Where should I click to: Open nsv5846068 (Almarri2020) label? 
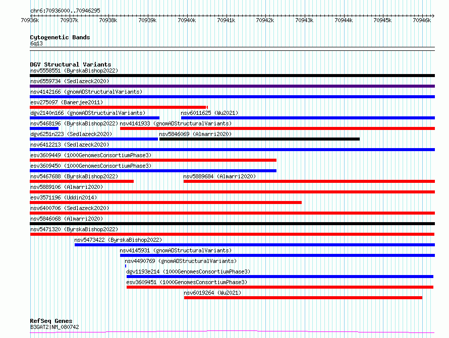67,219
